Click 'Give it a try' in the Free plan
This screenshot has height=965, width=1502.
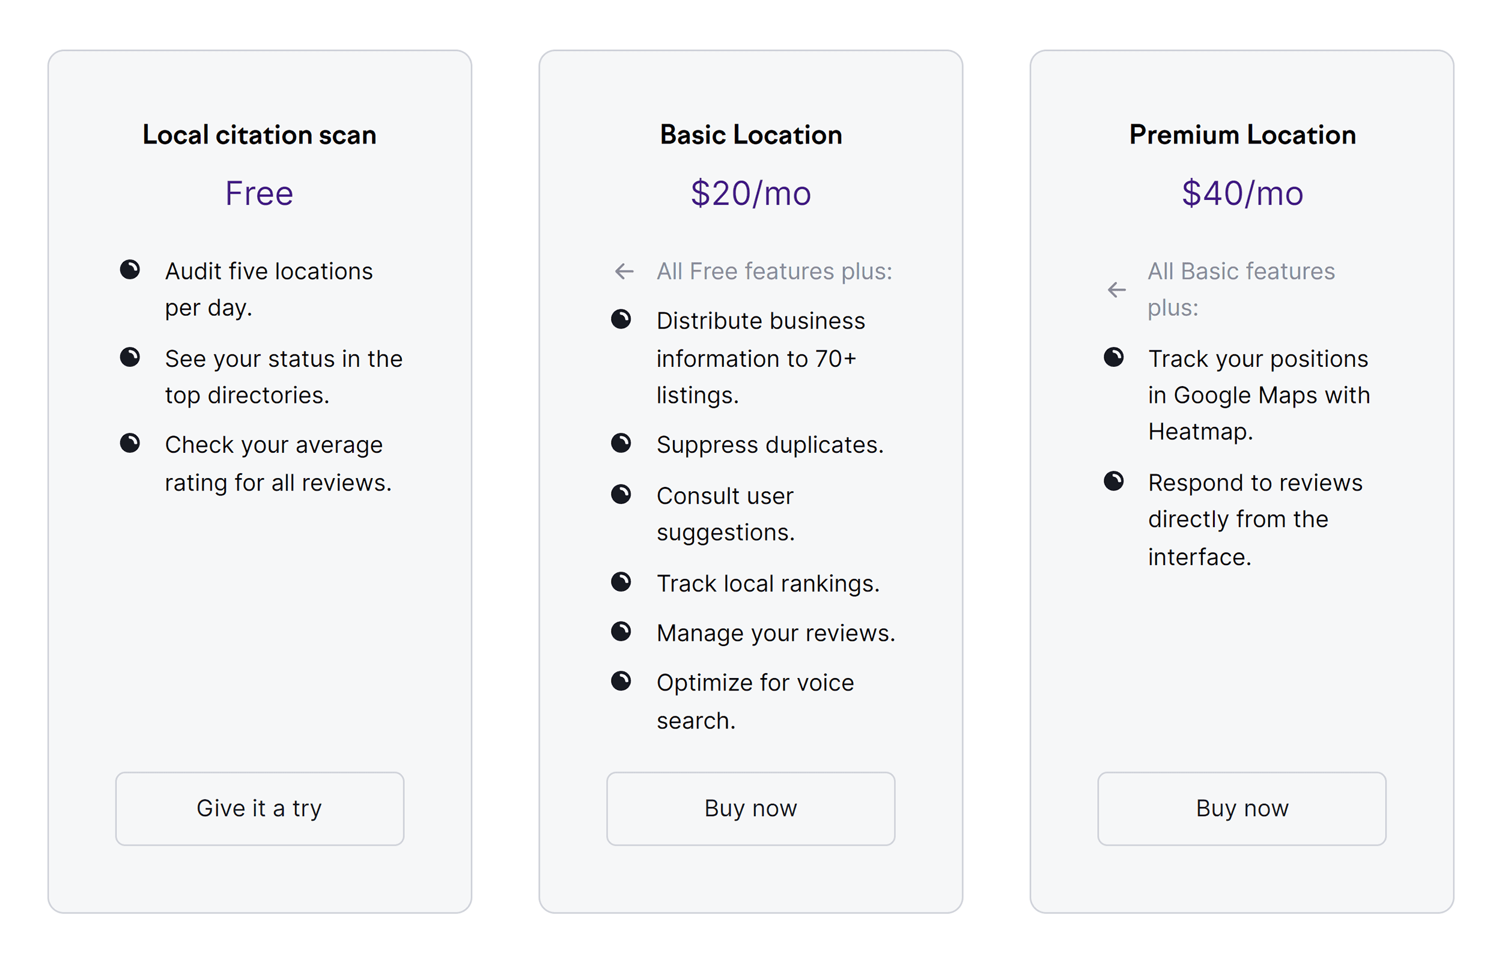pyautogui.click(x=259, y=808)
